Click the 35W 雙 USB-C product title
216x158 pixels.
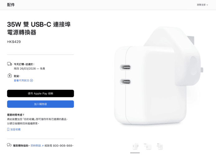click(x=39, y=28)
